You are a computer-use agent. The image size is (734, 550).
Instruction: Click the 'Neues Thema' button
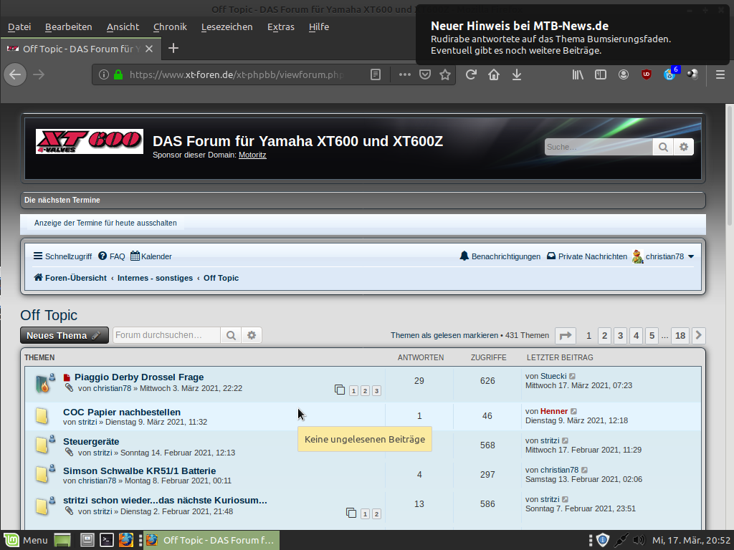[x=64, y=335]
